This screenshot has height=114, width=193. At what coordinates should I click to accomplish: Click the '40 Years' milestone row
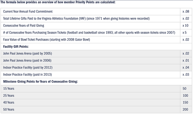click(x=9, y=102)
